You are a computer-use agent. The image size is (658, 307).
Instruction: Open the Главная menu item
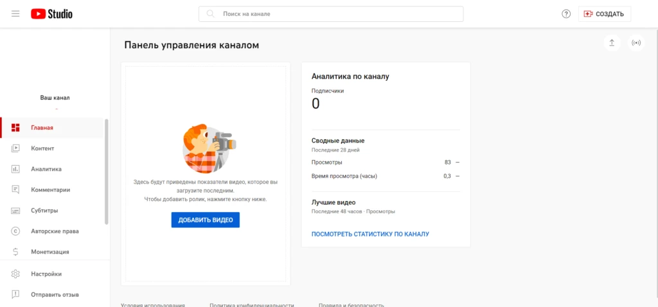(x=51, y=128)
